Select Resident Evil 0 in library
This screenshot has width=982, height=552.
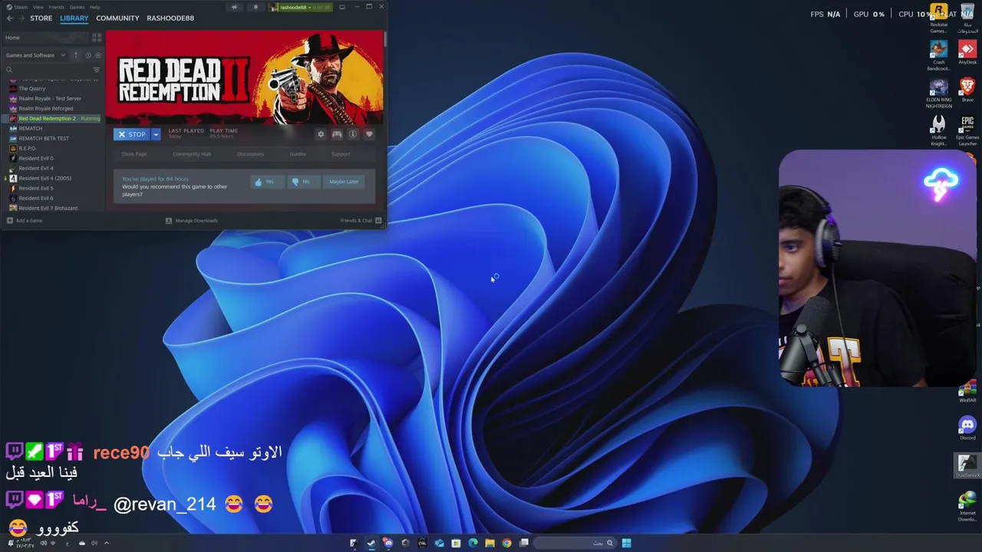pos(36,158)
